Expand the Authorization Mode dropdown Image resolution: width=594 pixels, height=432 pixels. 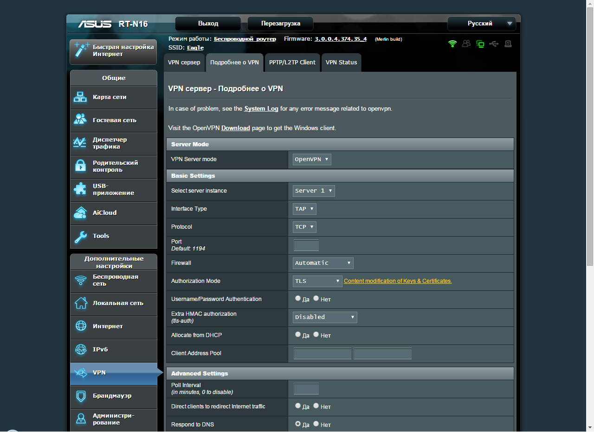tap(317, 281)
